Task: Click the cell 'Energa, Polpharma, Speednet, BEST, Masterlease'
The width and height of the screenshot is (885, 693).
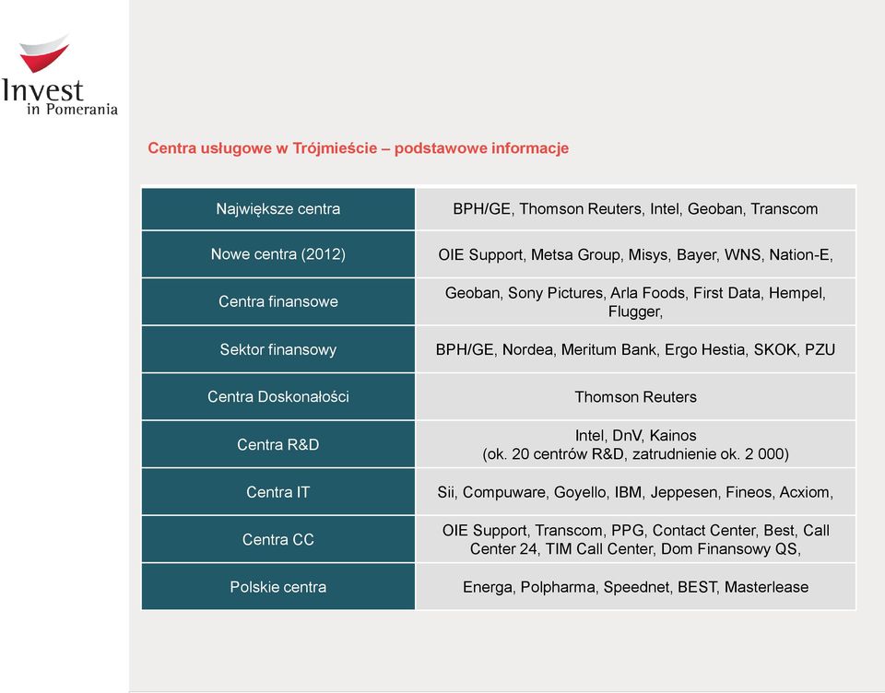Action: pyautogui.click(x=635, y=587)
